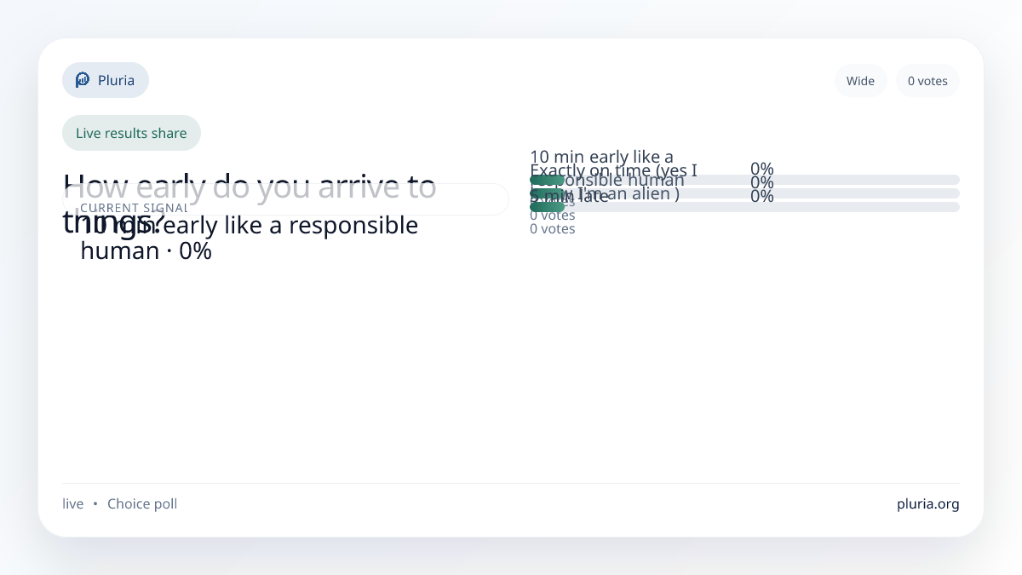Viewport: 1022px width, 575px height.
Task: Click the 'Choice poll' footer label
Action: coord(142,503)
